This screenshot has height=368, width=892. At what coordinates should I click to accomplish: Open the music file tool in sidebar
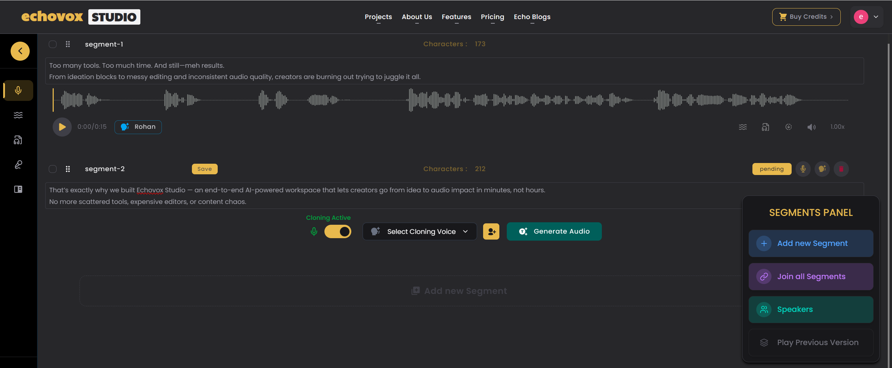coord(18,140)
